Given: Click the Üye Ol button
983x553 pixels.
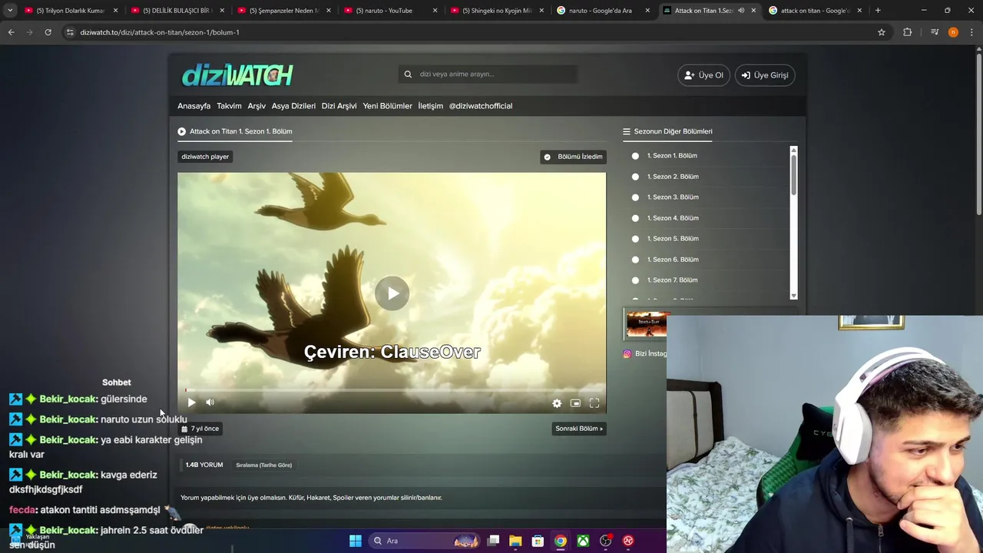Looking at the screenshot, I should pos(703,75).
